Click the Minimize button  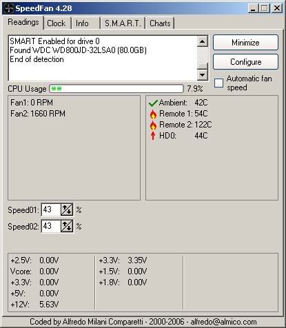point(245,43)
